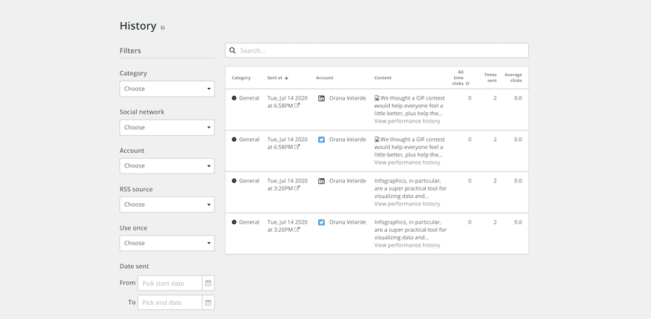Open calendar icon for From date
Image resolution: width=651 pixels, height=319 pixels.
[x=208, y=283]
